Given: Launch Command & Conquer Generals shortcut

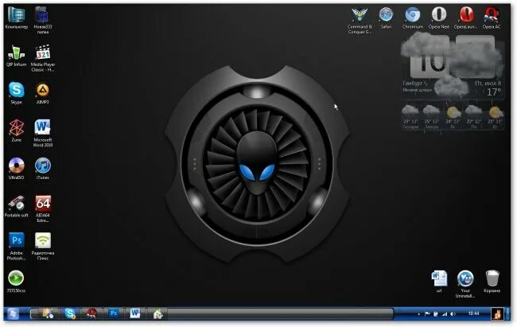Looking at the screenshot, I should coord(360,20).
